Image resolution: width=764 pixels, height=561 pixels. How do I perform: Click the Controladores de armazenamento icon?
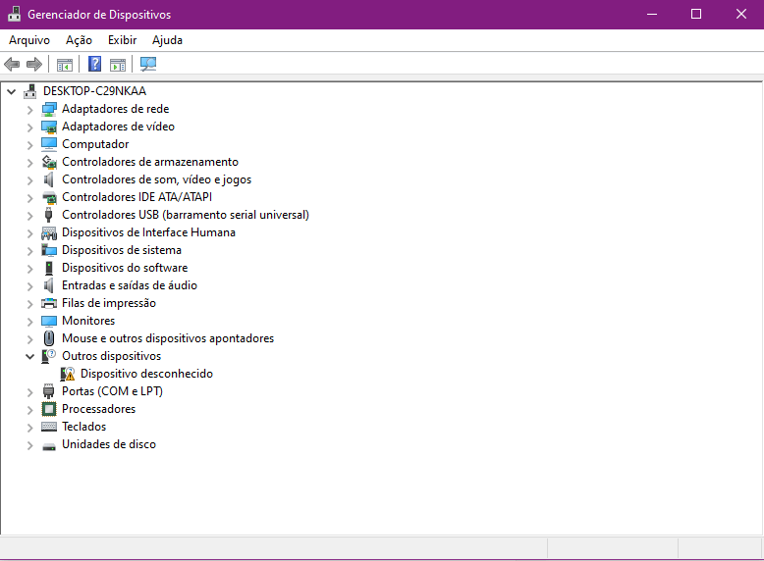(49, 162)
